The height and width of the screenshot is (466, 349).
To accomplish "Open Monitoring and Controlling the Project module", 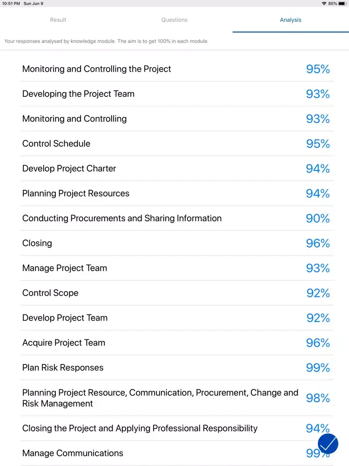I will (x=97, y=69).
